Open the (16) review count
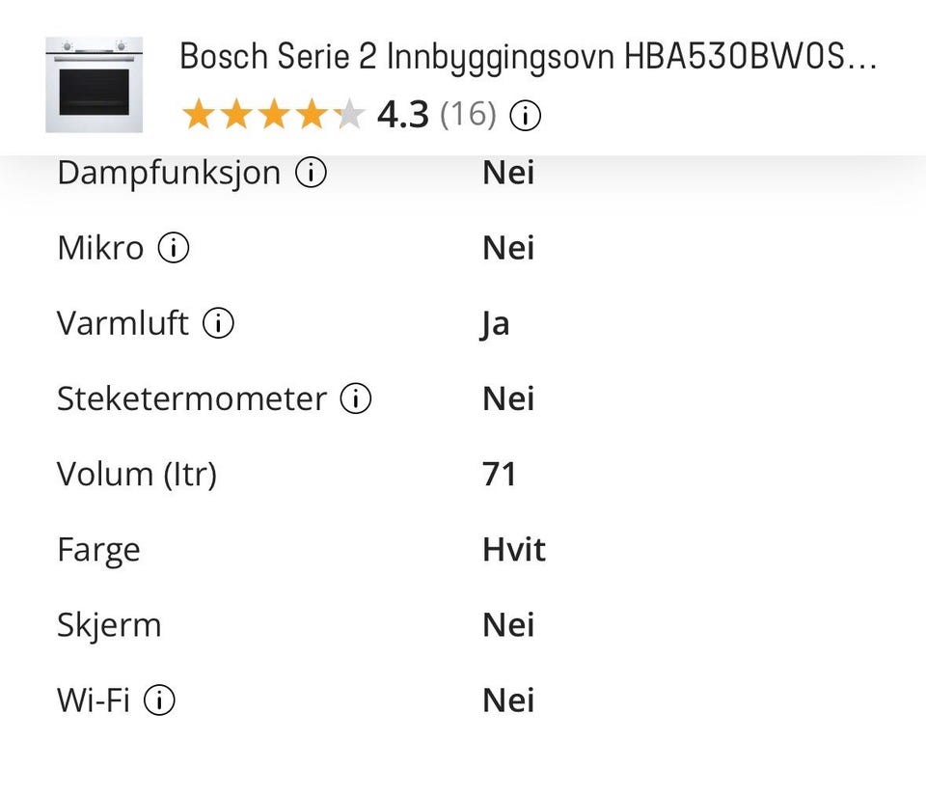This screenshot has width=926, height=795. click(469, 114)
